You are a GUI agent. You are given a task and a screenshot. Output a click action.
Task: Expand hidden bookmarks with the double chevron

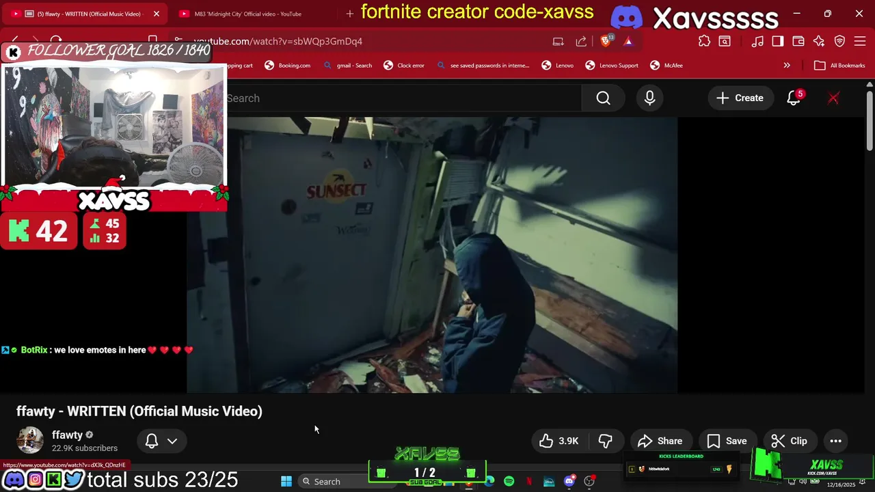[787, 66]
